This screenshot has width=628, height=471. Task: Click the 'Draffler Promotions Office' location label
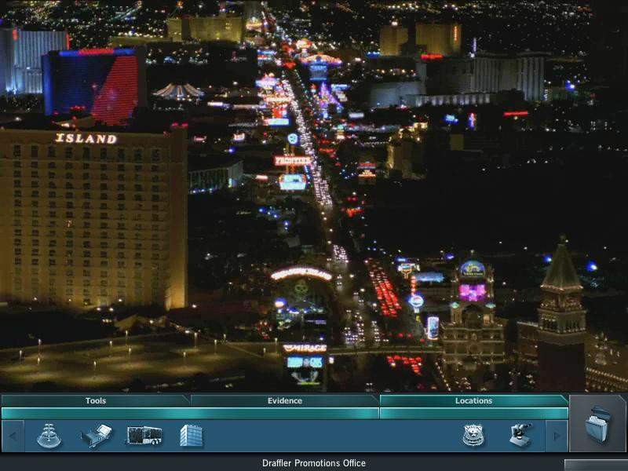(314, 463)
